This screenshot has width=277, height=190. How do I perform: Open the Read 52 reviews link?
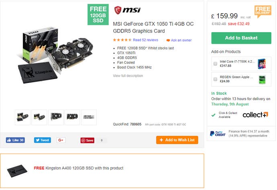pos(146,40)
